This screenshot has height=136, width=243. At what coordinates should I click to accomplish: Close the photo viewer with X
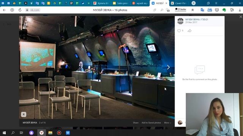pyautogui.click(x=241, y=17)
